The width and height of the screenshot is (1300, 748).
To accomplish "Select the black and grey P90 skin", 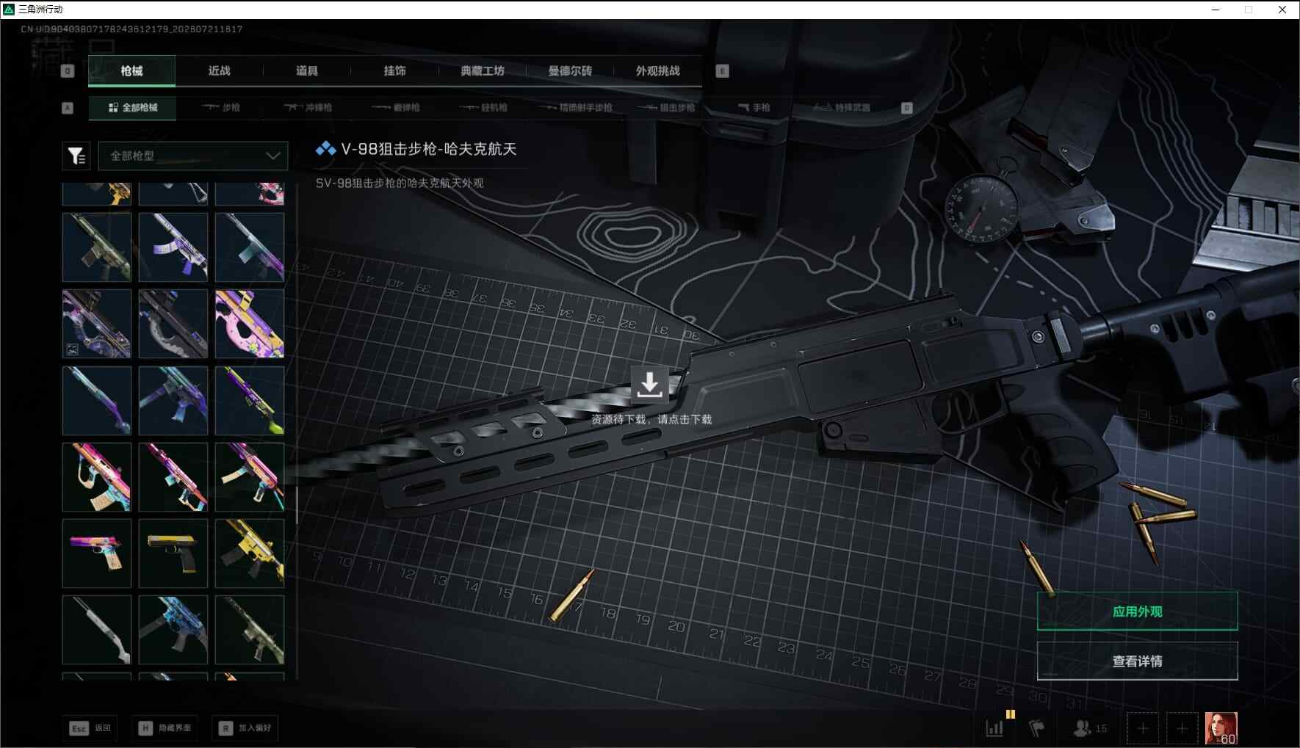I will [x=173, y=324].
